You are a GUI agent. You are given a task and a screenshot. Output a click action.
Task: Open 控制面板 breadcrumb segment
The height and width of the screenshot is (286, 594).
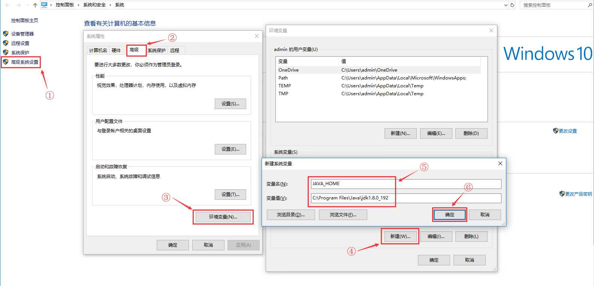coord(65,5)
